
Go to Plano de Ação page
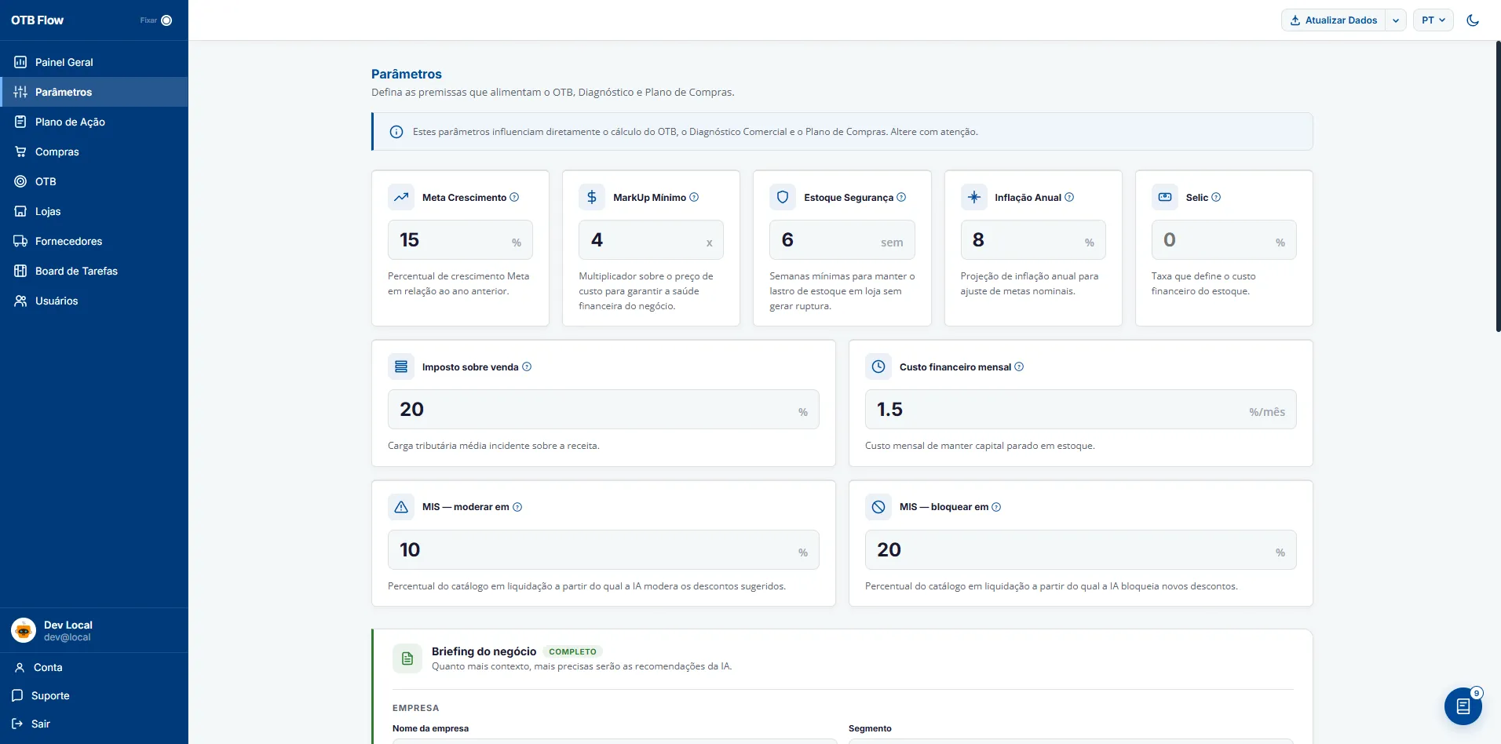point(94,122)
